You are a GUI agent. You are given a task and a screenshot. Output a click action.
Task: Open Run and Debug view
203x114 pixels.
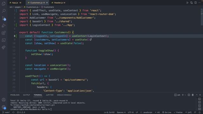point(3,25)
